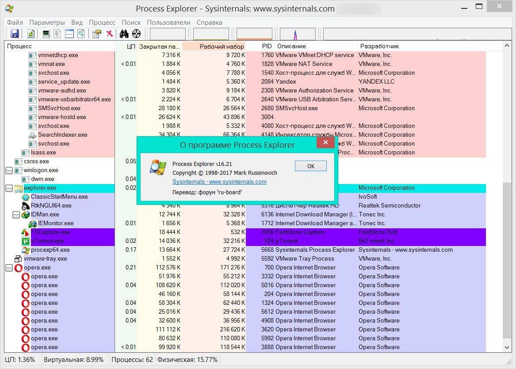Click the binoculars Find handle icon
The height and width of the screenshot is (369, 516).
124,34
